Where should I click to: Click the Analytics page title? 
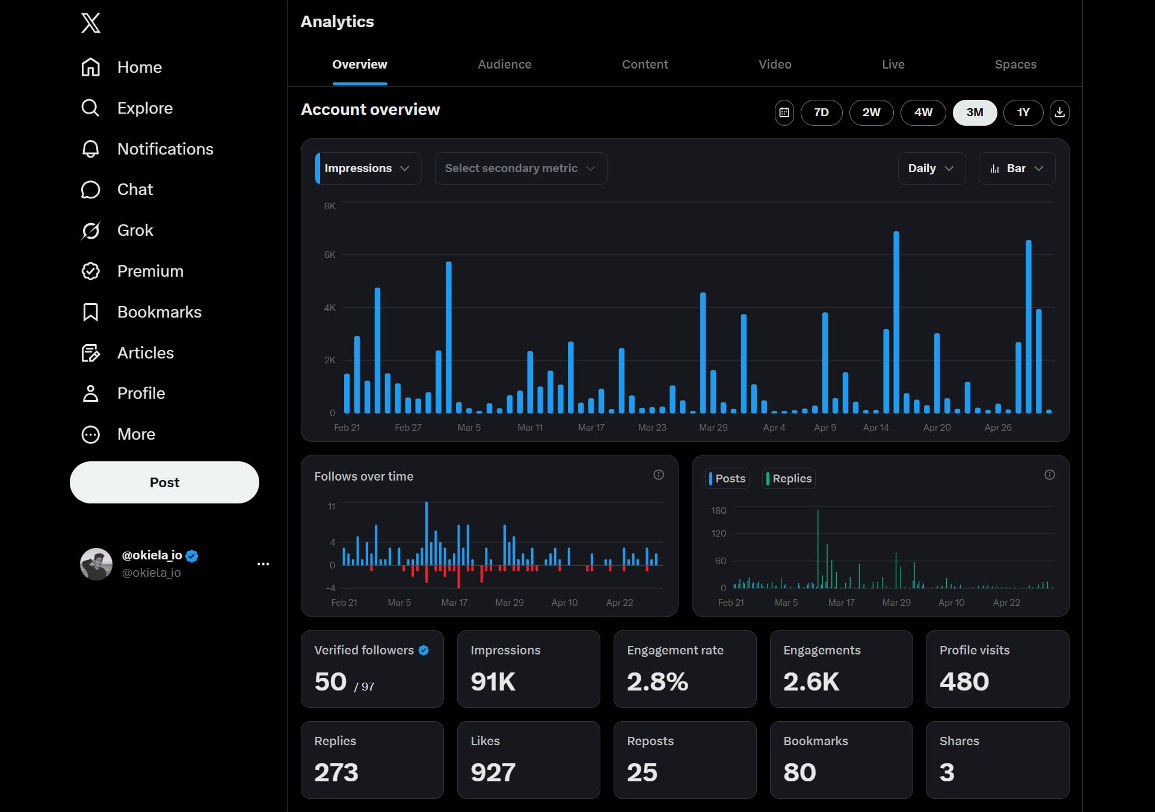coord(337,22)
